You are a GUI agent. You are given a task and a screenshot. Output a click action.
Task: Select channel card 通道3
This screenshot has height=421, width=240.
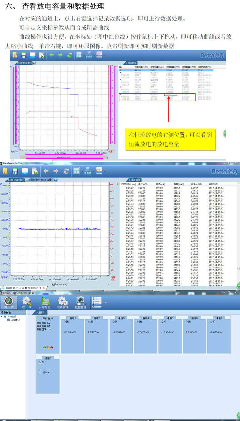pyautogui.click(x=121, y=335)
